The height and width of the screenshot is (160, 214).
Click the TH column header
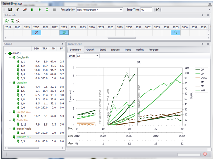(x=52, y=49)
